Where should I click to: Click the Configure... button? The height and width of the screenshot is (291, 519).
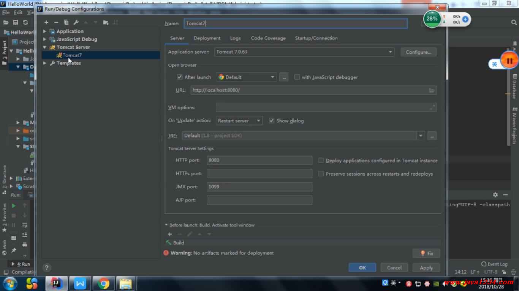(418, 52)
